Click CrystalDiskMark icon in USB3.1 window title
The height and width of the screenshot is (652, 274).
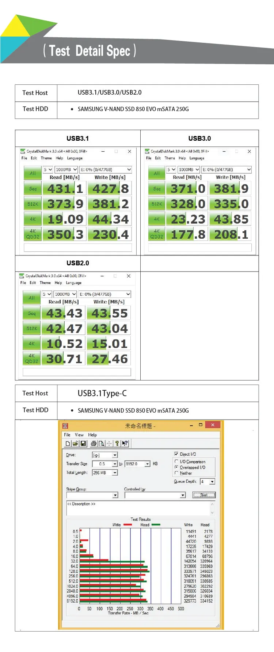pyautogui.click(x=23, y=151)
